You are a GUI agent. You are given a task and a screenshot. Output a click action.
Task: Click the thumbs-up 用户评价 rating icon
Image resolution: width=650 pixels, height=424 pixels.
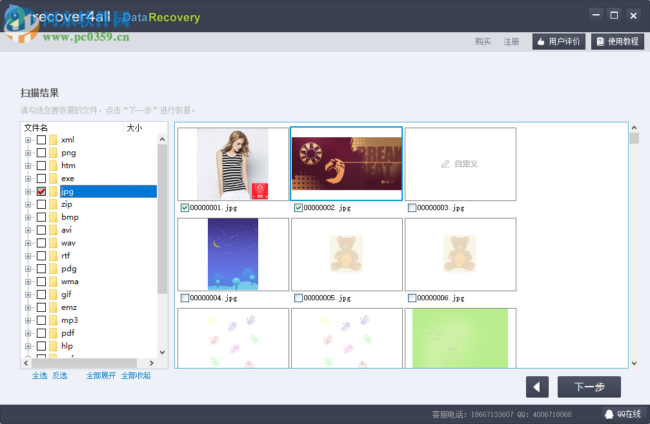coord(541,41)
